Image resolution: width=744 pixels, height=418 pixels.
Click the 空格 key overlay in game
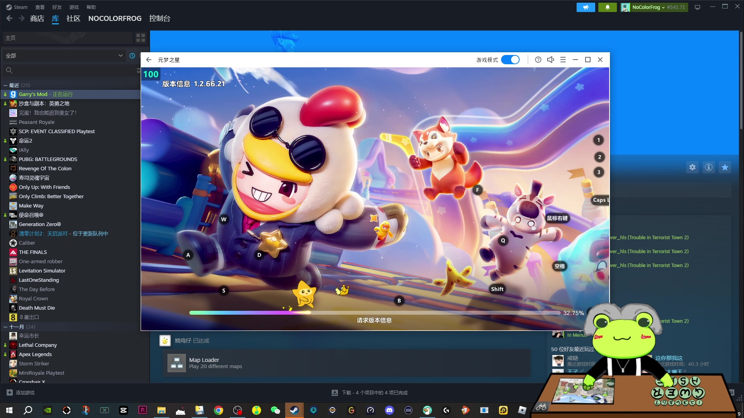click(x=560, y=266)
